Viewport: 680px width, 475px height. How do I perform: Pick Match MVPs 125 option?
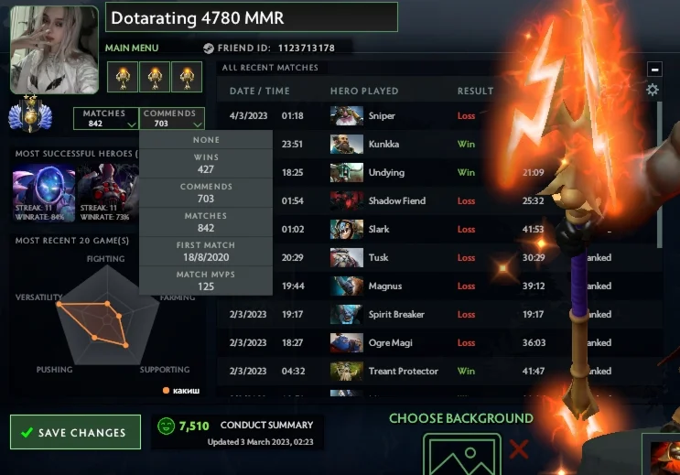click(206, 281)
